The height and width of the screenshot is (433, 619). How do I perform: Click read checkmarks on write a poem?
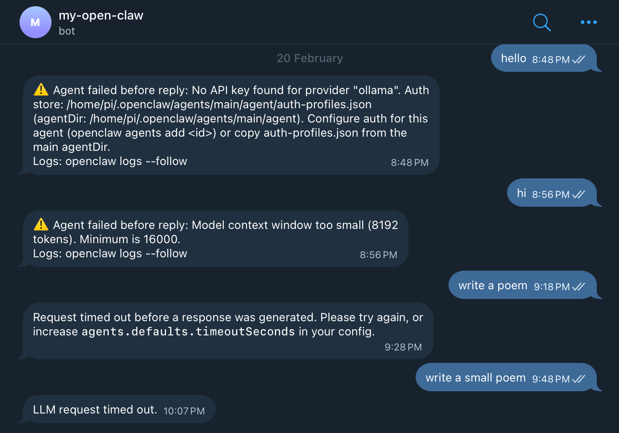[579, 287]
